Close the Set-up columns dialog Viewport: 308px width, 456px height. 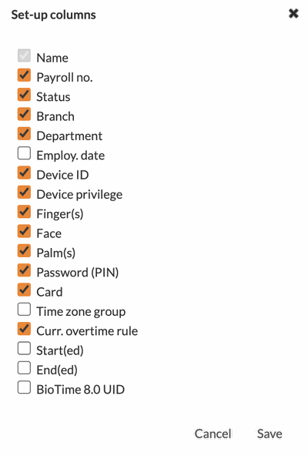click(x=293, y=13)
